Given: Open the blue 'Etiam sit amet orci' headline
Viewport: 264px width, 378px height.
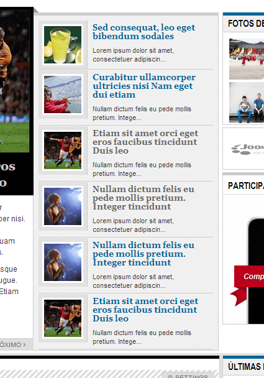Looking at the screenshot, I should [x=145, y=310].
